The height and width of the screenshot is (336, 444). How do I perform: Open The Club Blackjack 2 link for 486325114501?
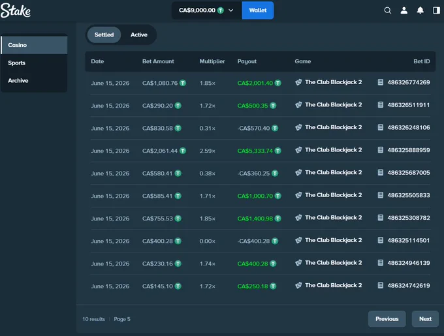334,240
